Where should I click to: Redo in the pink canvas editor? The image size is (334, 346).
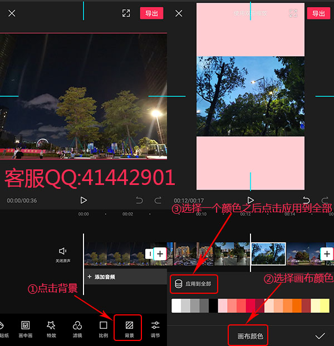coord(325,200)
